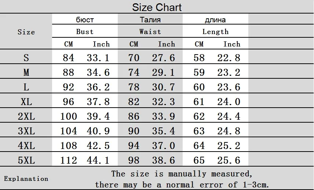
Task: Click the Inch subheader under Length
Action: [x=232, y=44]
